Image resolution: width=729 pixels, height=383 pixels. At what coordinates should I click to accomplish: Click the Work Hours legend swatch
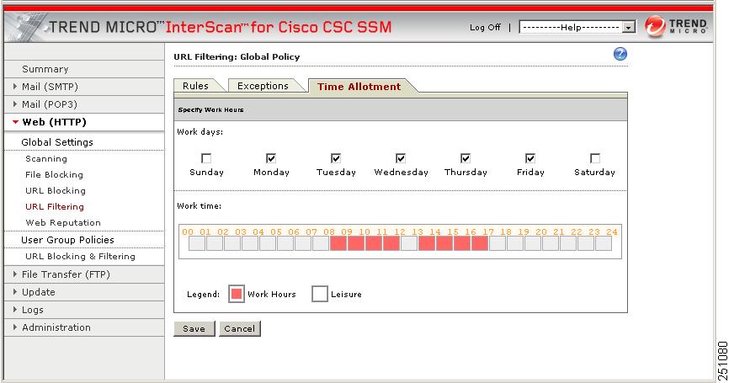tap(237, 294)
